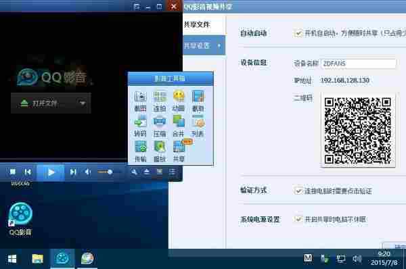
Task: Switch to the 共享文件 tab
Action: click(197, 24)
